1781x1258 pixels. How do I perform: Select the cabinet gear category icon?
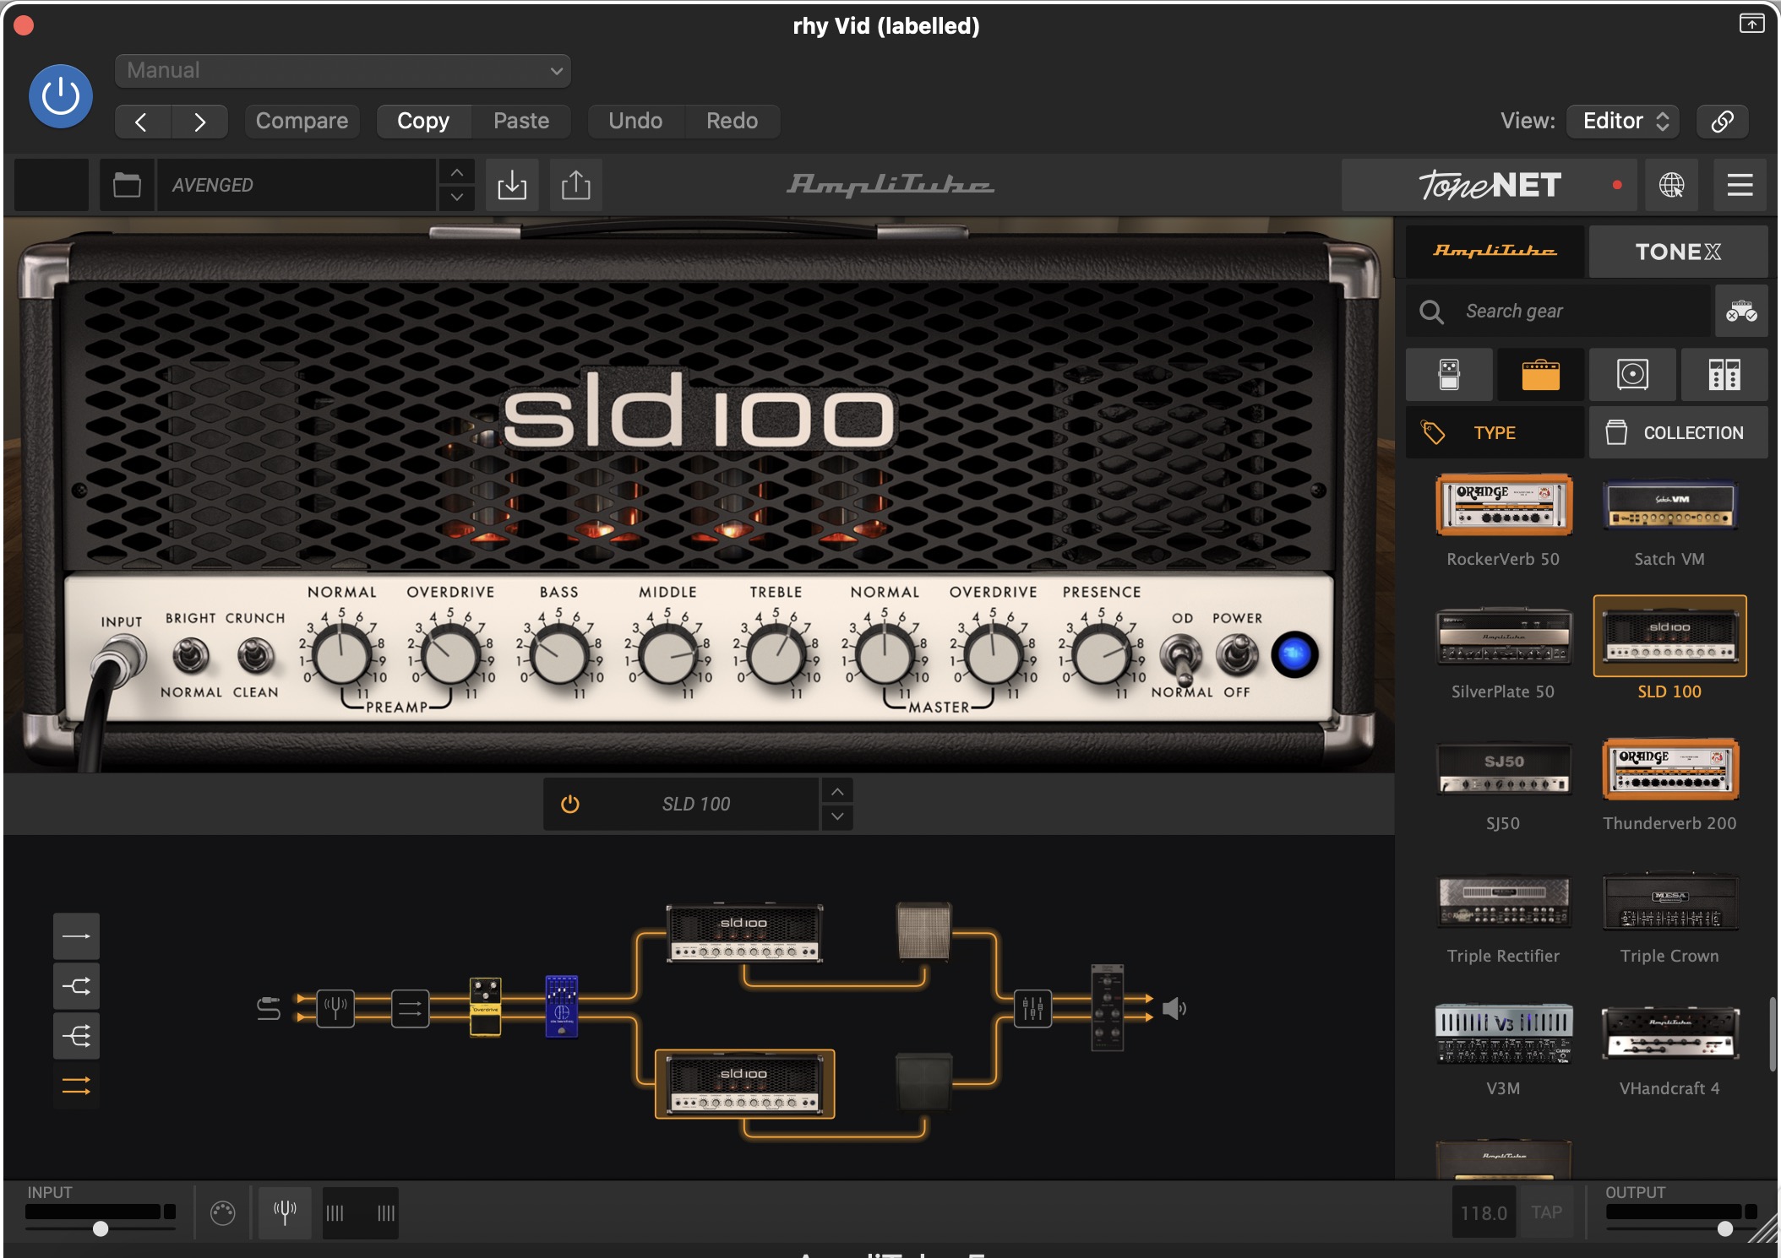1632,374
